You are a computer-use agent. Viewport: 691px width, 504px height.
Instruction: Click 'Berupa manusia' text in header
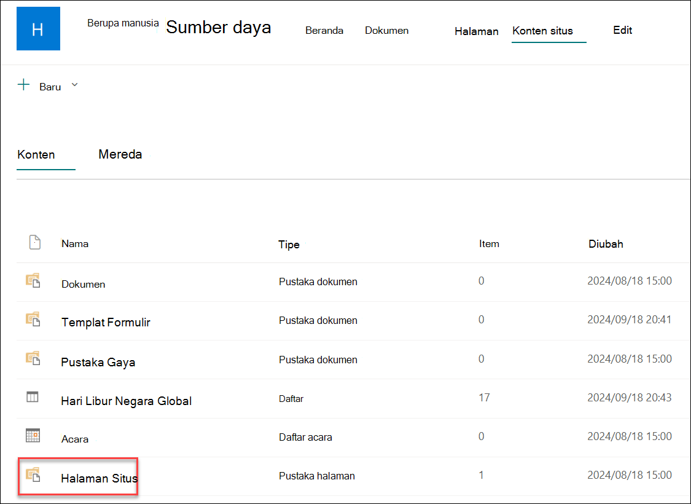123,23
